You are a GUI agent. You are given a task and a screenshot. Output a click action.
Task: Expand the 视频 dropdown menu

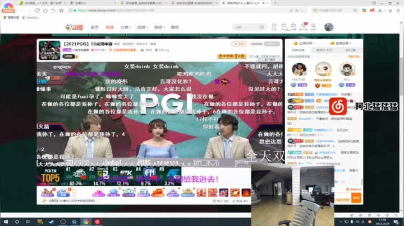pos(143,27)
